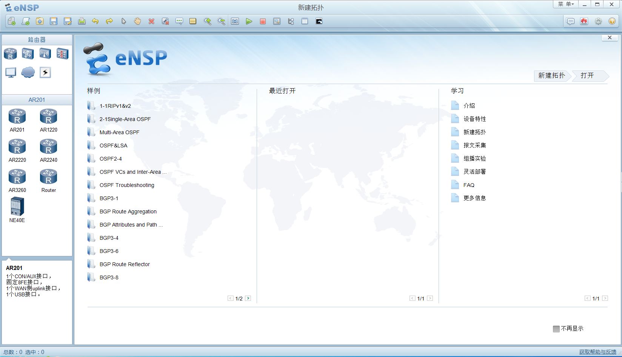Zoom in with the magnifier plus icon
The width and height of the screenshot is (622, 357).
click(x=207, y=21)
